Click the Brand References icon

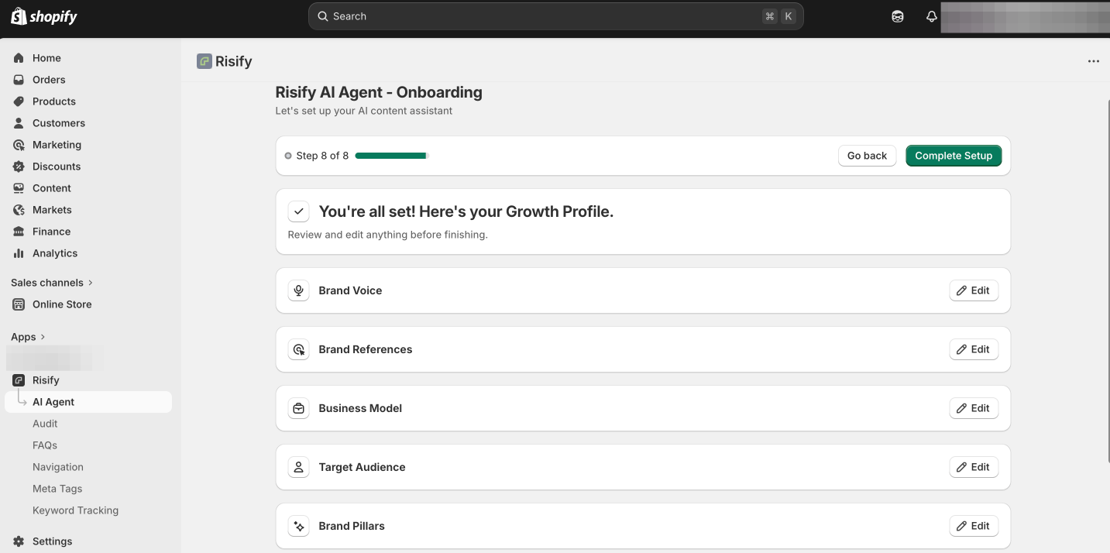(x=298, y=349)
